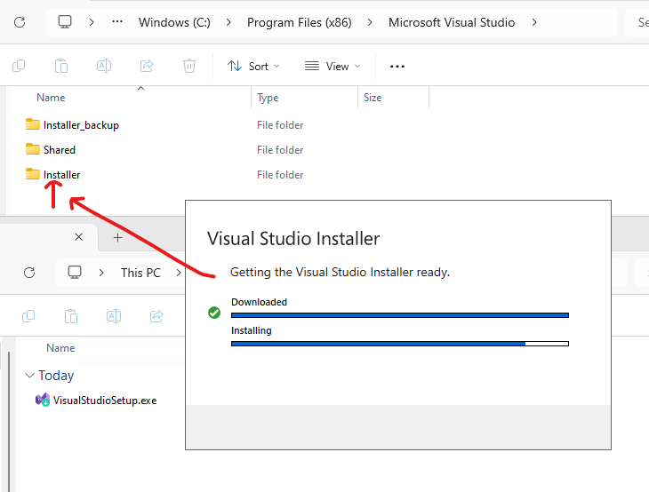Click the PC monitor icon in top address bar
This screenshot has width=649, height=492.
click(65, 22)
